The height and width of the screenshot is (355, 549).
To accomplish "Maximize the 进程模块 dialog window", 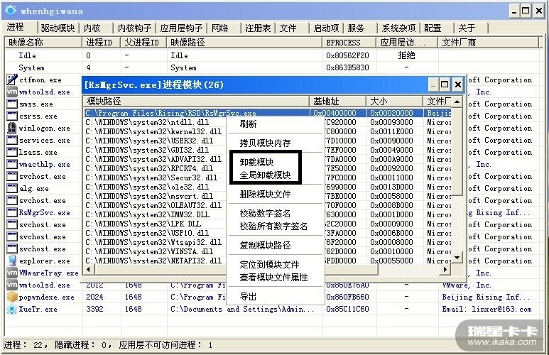I will 445,84.
